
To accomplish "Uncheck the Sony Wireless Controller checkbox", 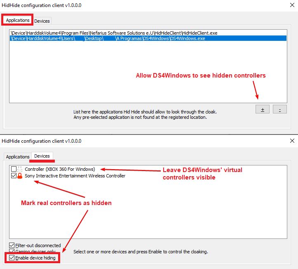I will (14, 175).
